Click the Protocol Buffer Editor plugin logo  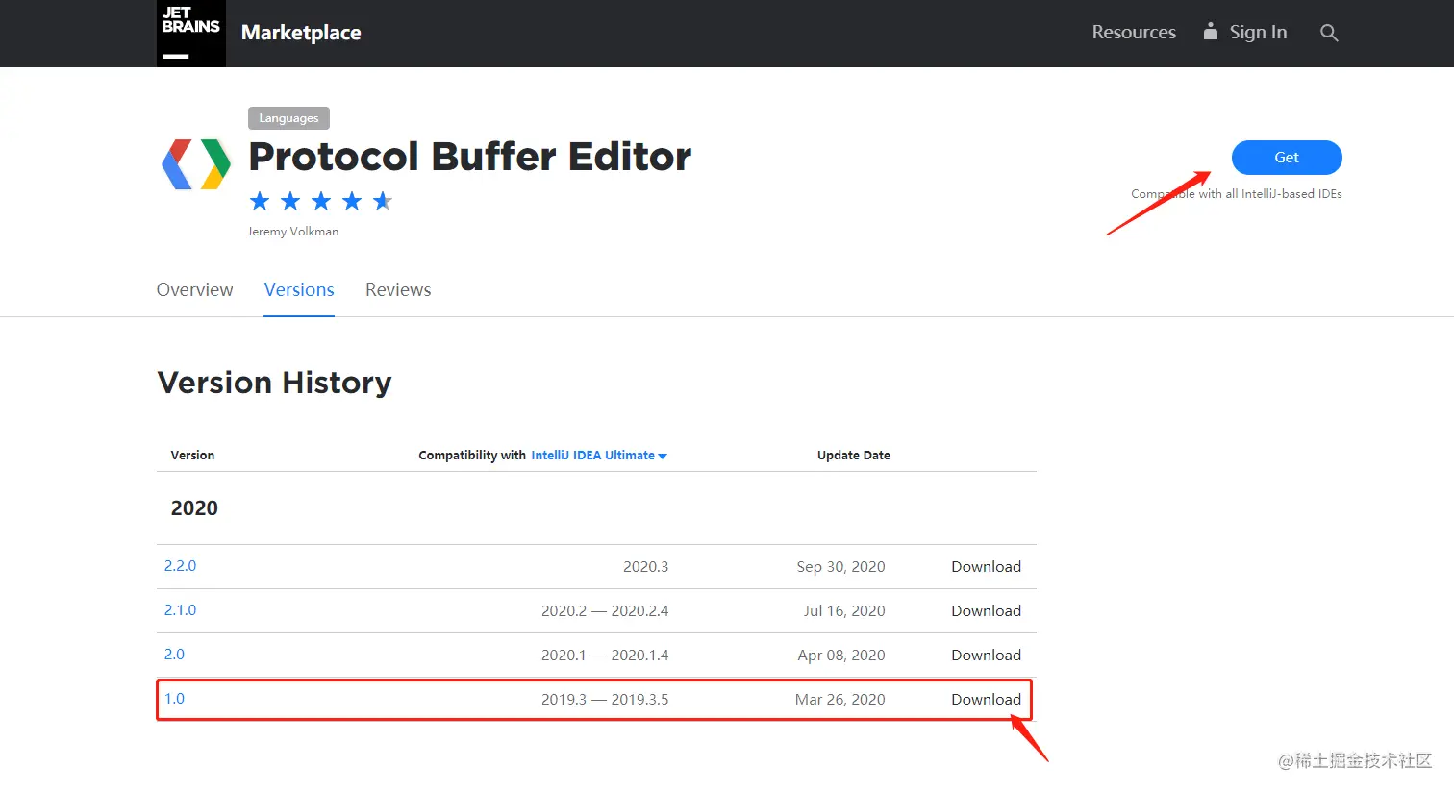(196, 164)
